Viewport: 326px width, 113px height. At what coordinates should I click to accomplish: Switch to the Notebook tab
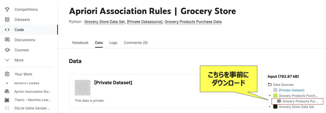(x=80, y=43)
